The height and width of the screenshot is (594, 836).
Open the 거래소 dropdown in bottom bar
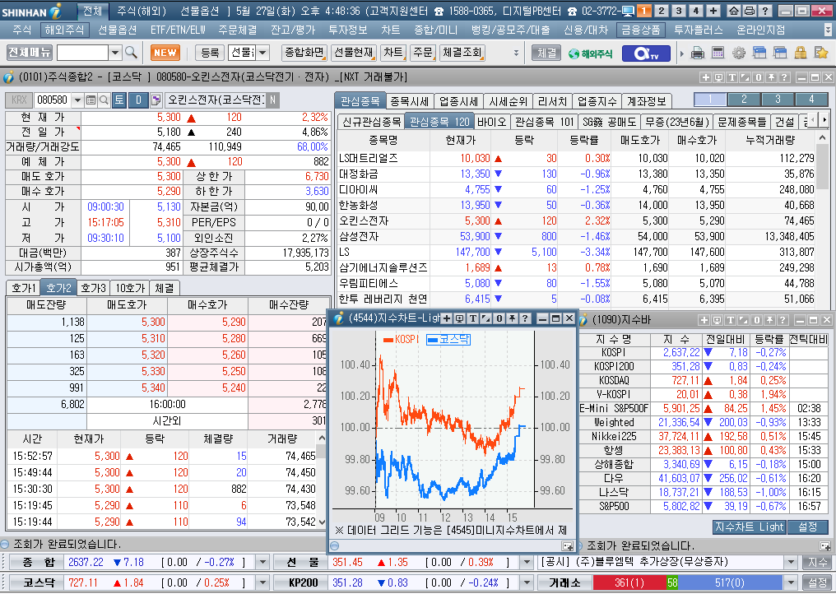791,582
